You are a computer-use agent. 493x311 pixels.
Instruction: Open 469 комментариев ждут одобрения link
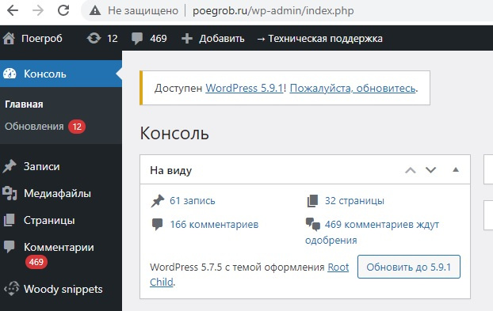pos(372,232)
